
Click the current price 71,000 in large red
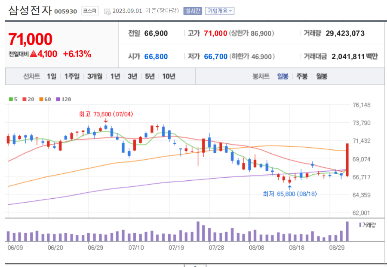[31, 39]
